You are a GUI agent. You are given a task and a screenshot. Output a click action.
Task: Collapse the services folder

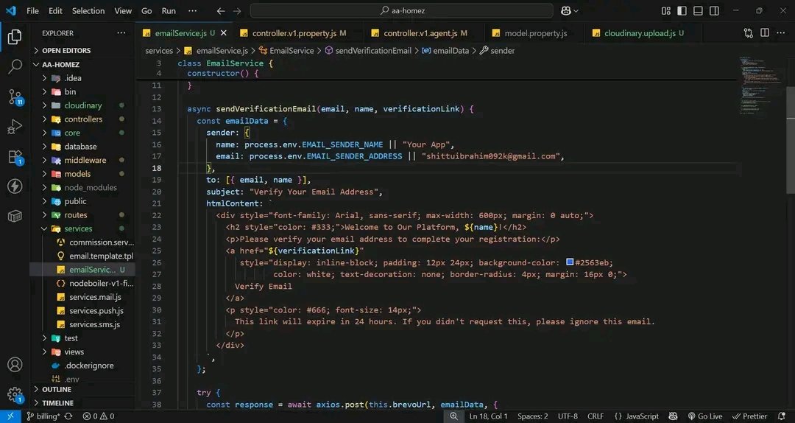[x=78, y=229]
